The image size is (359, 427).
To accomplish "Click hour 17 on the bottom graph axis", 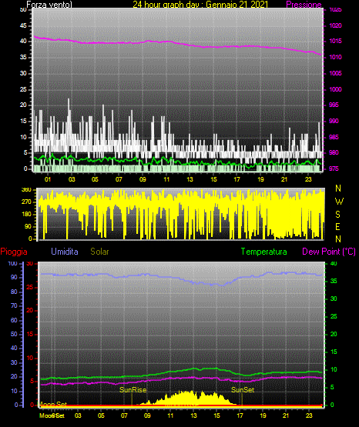I will [240, 415].
